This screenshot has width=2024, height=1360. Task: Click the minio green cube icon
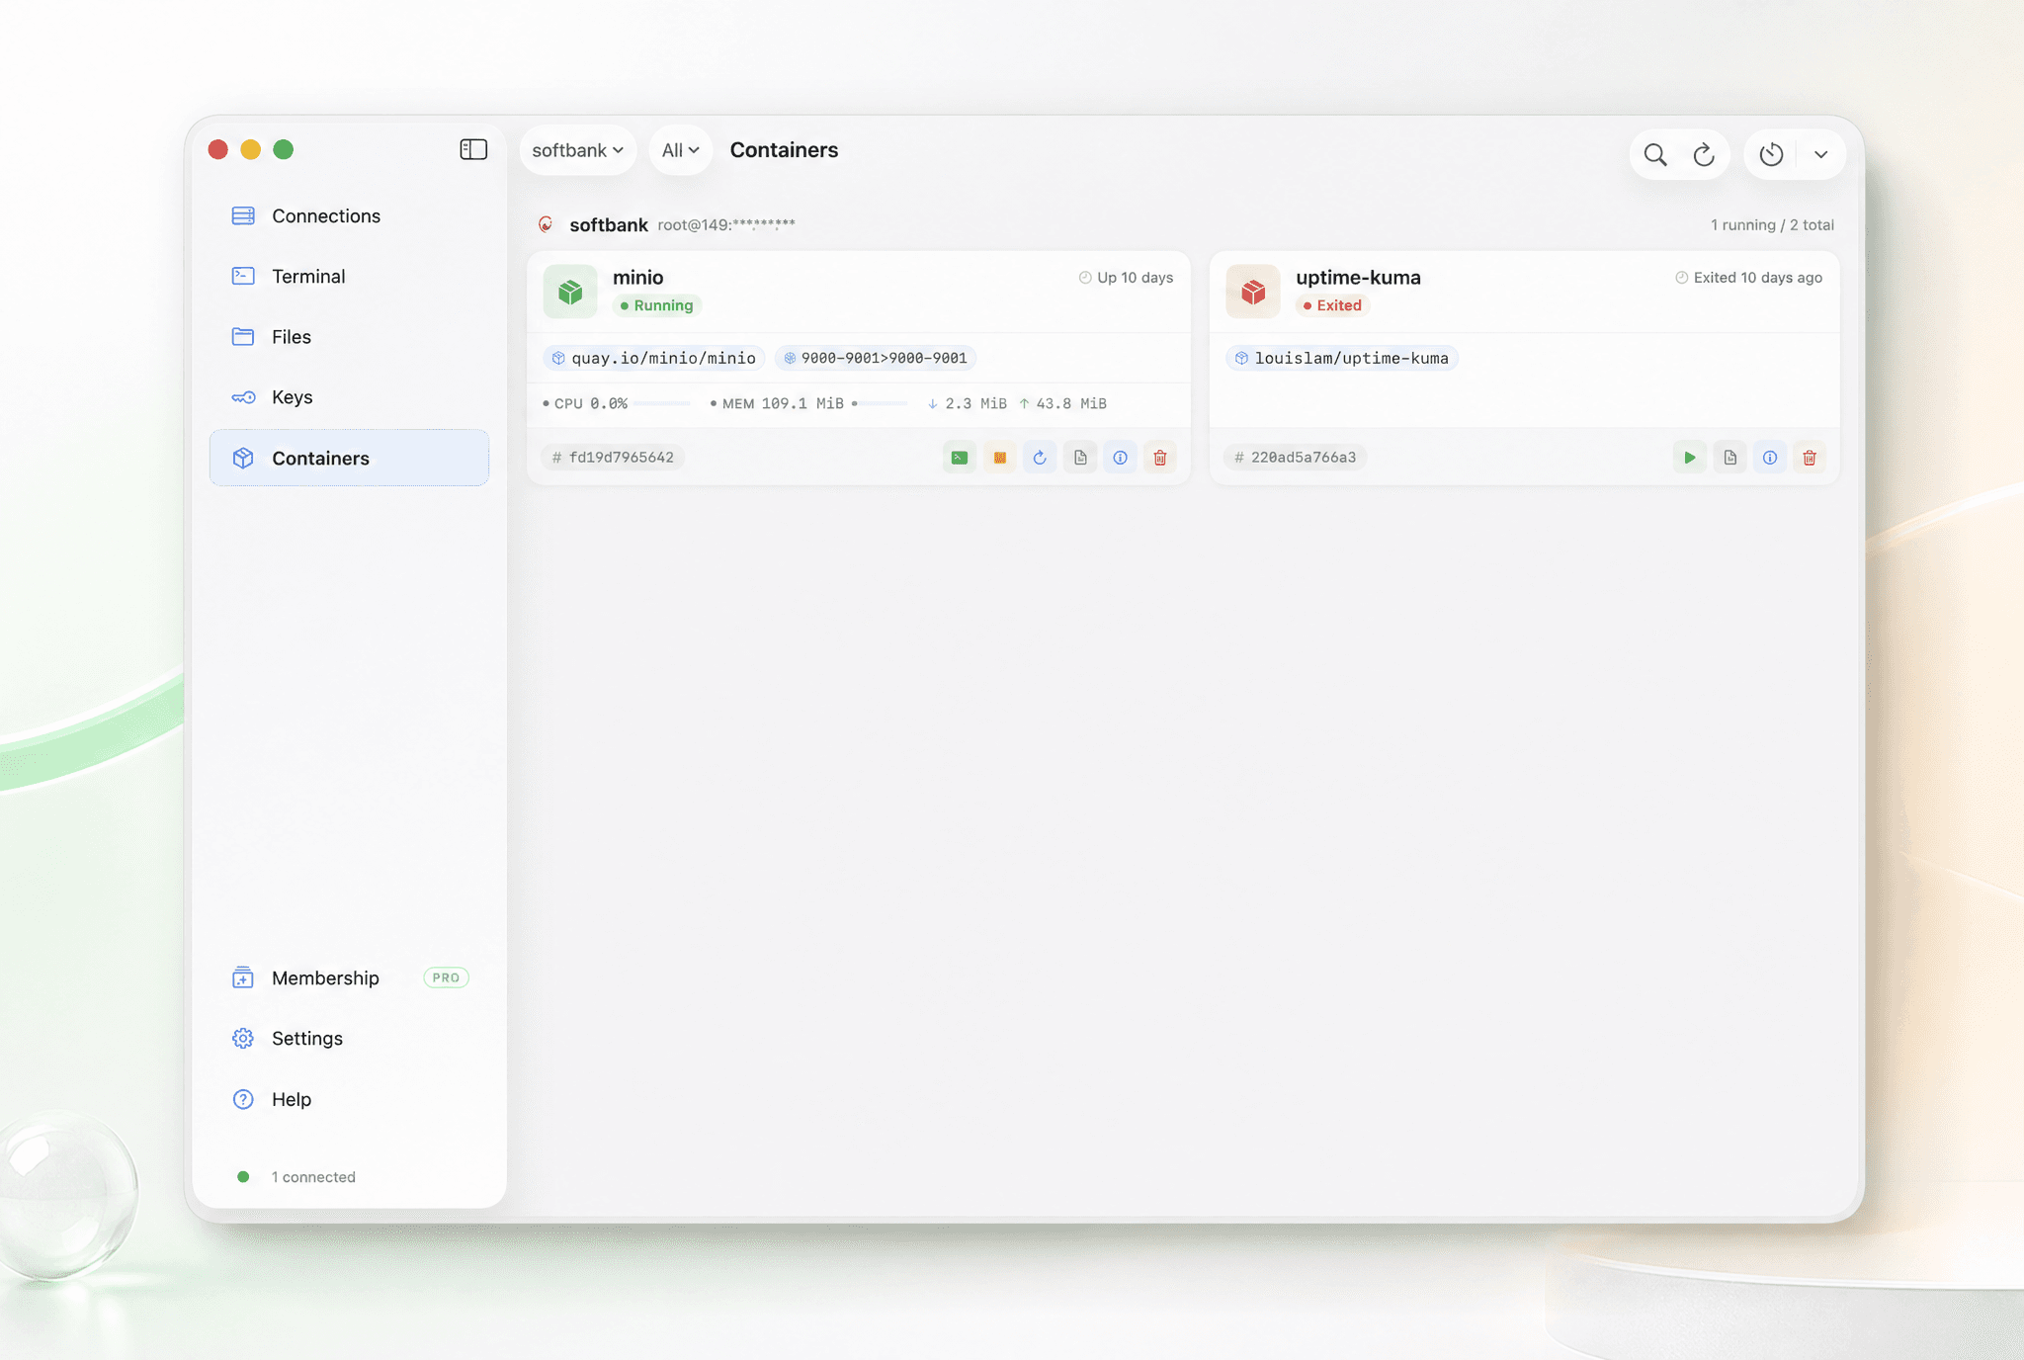570,292
